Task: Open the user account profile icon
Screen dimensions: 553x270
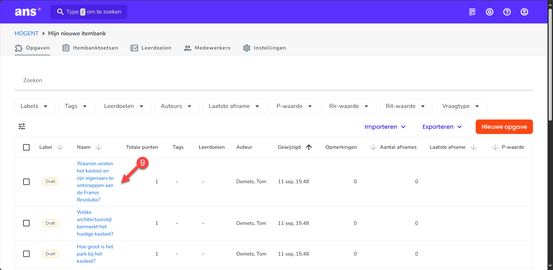Action: pos(524,12)
